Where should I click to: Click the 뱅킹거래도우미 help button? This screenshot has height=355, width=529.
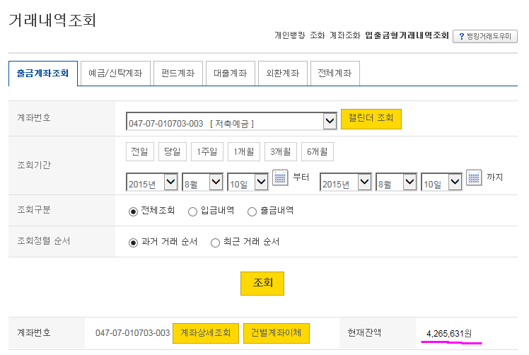[485, 35]
